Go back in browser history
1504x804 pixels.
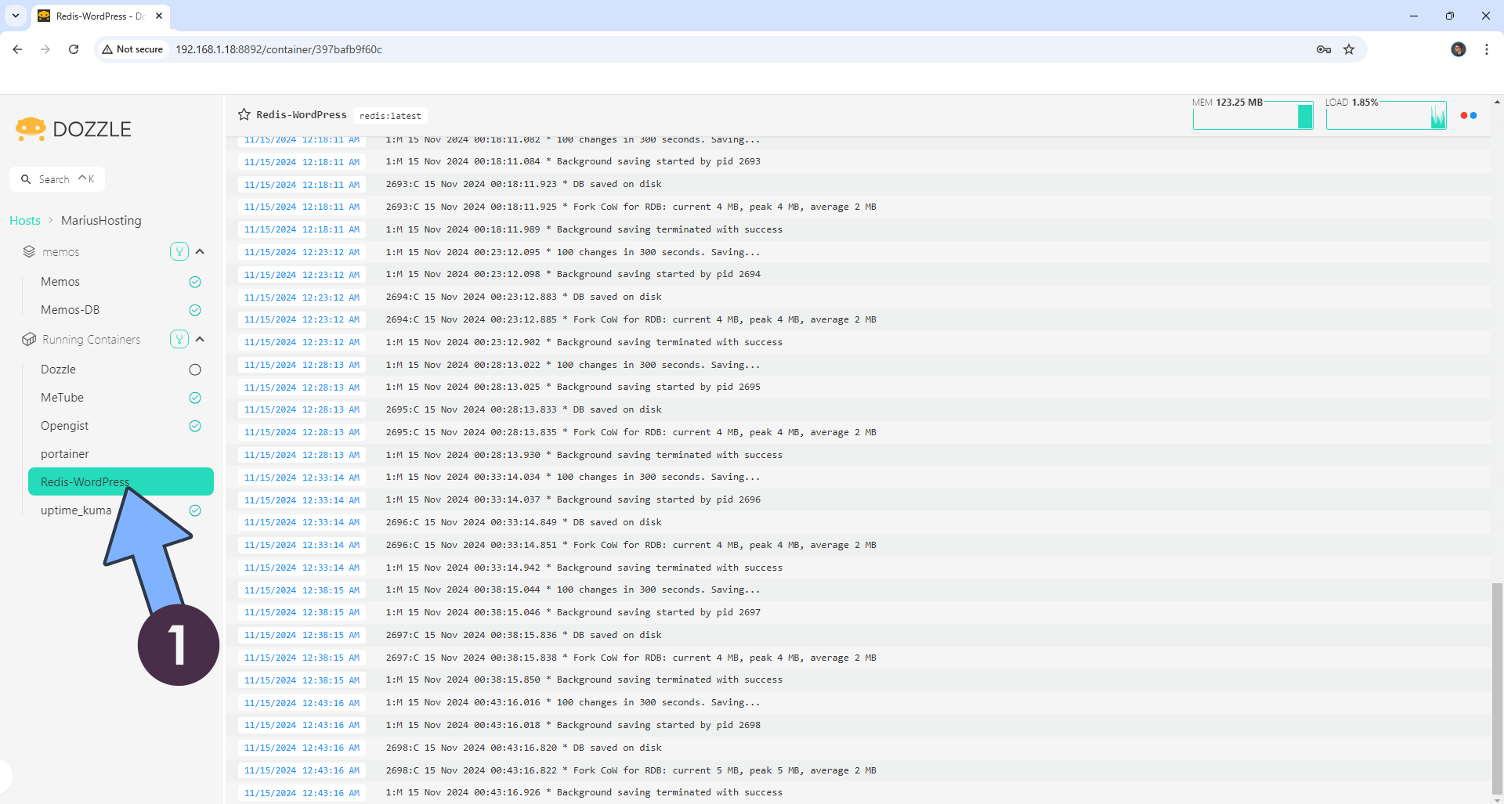[17, 49]
